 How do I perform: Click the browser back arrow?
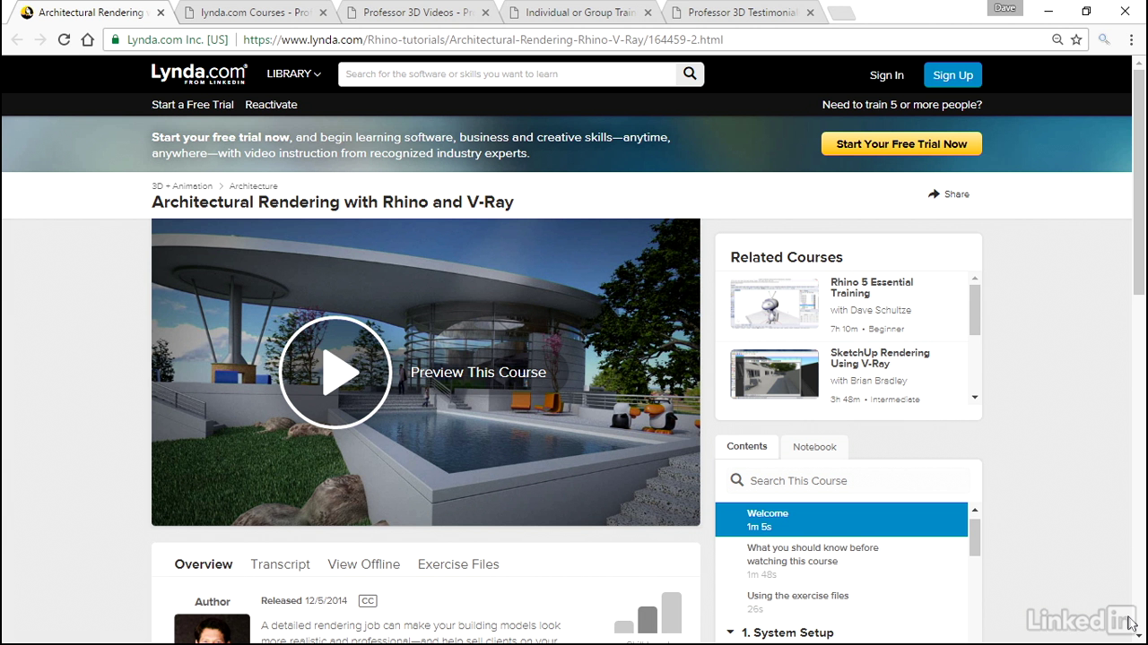click(x=17, y=39)
